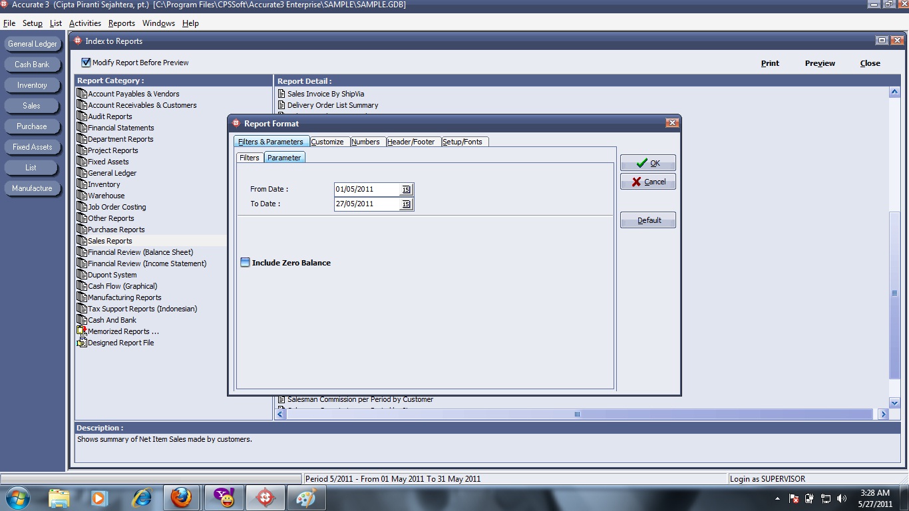This screenshot has height=511, width=909.
Task: Switch to the Customize tab
Action: tap(329, 141)
